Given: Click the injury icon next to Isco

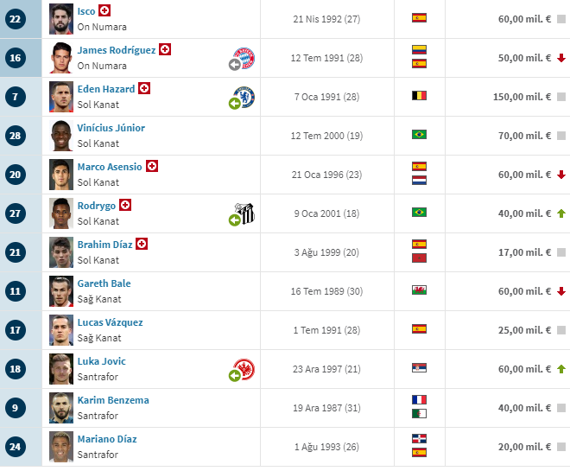Looking at the screenshot, I should pos(104,10).
